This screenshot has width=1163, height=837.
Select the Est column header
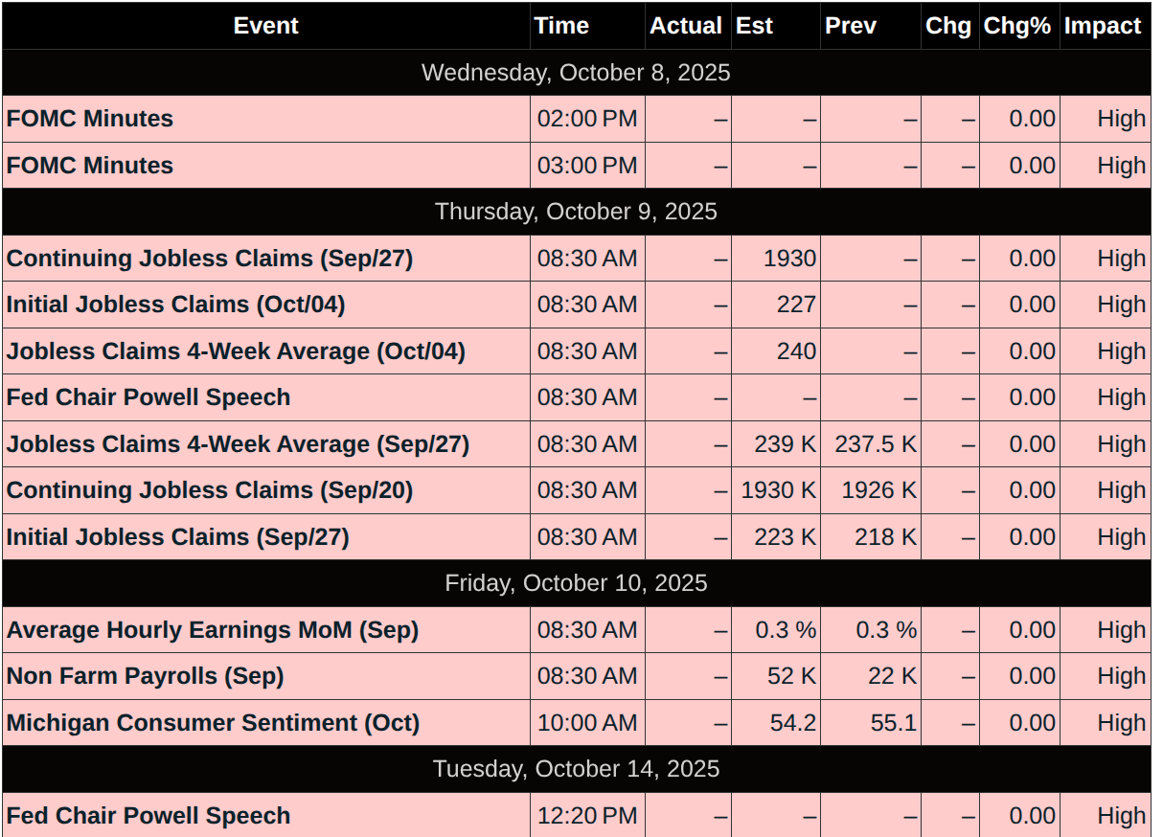pyautogui.click(x=754, y=26)
